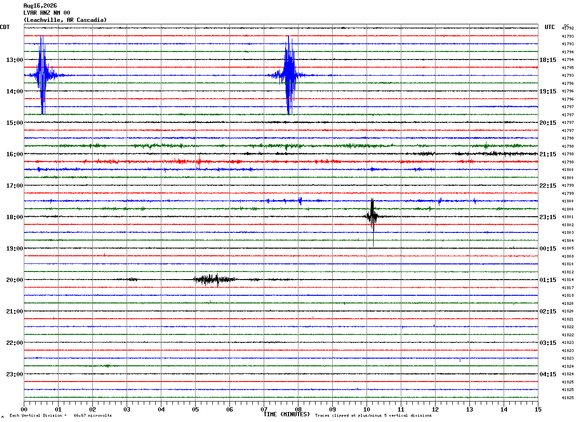The image size is (576, 422).
Task: Click the 00:15 UTC time label
Action: coord(548,249)
